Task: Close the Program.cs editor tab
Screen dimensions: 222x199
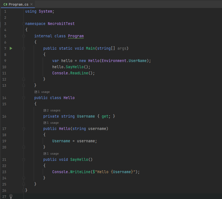Action: pyautogui.click(x=31, y=4)
